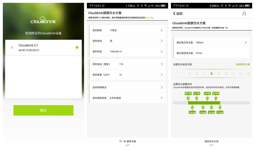Open the 您的特殊情况 row chevron
The image size is (255, 150).
pos(162,87)
